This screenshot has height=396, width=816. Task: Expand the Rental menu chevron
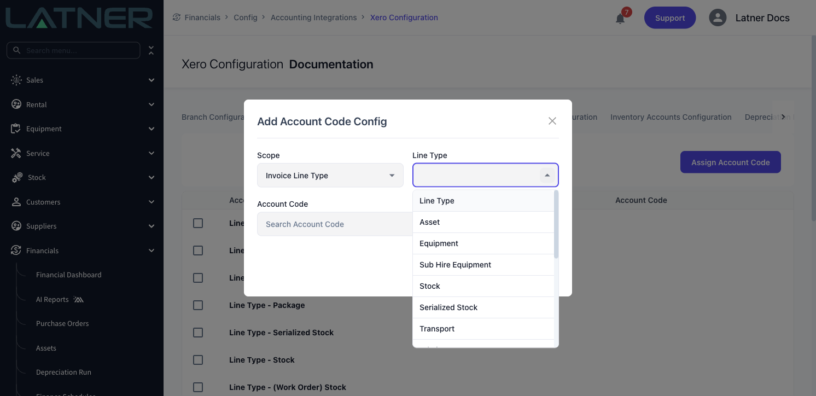point(151,104)
